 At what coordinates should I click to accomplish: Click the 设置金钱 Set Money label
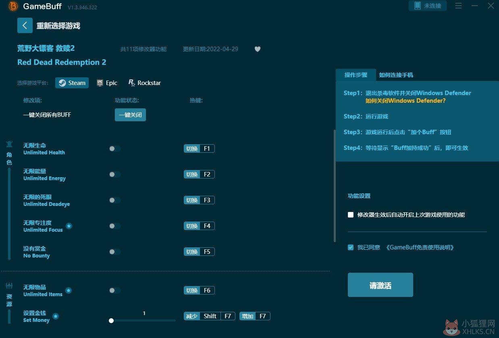pos(36,316)
